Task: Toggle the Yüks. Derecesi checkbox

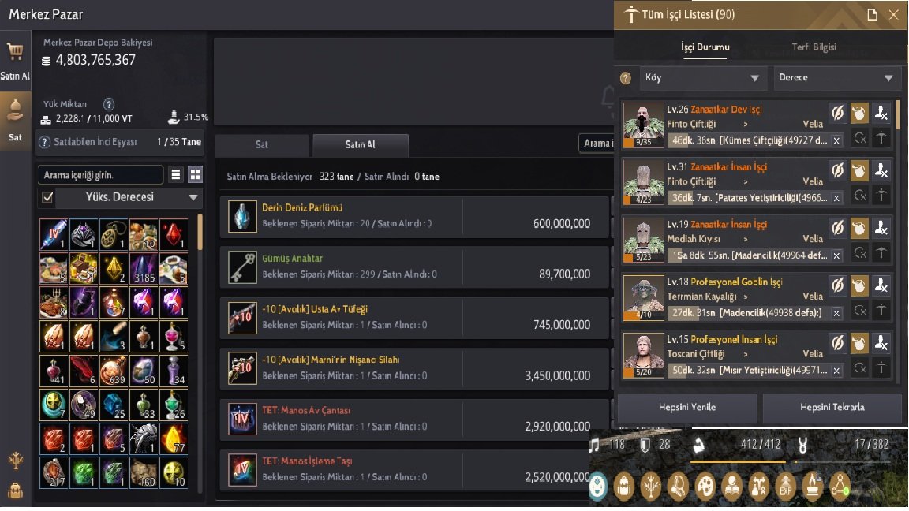Action: tap(47, 198)
